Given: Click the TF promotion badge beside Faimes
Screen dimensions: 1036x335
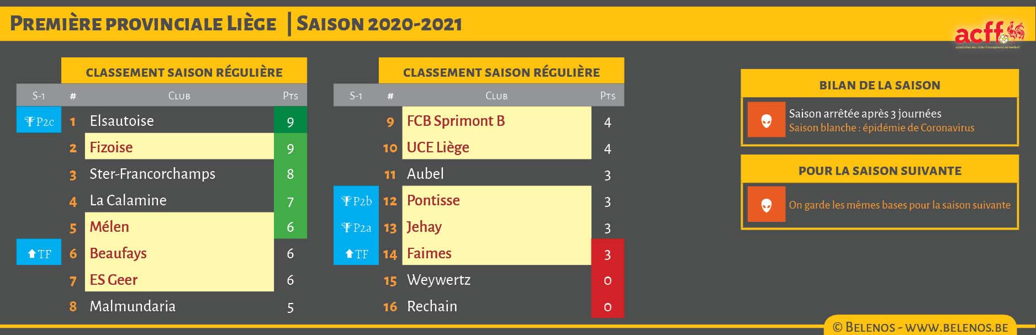Looking at the screenshot, I should coord(356,253).
